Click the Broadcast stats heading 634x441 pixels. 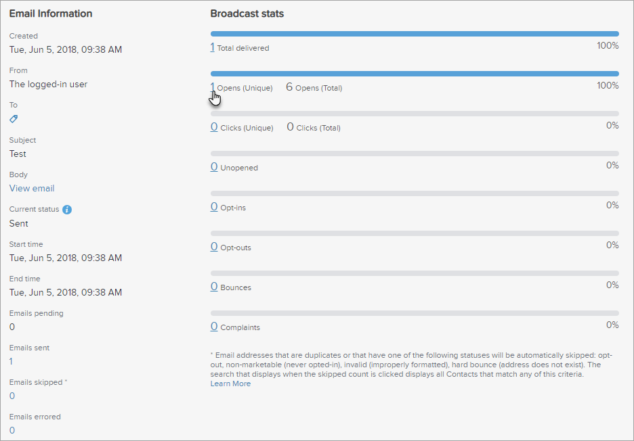(x=247, y=14)
